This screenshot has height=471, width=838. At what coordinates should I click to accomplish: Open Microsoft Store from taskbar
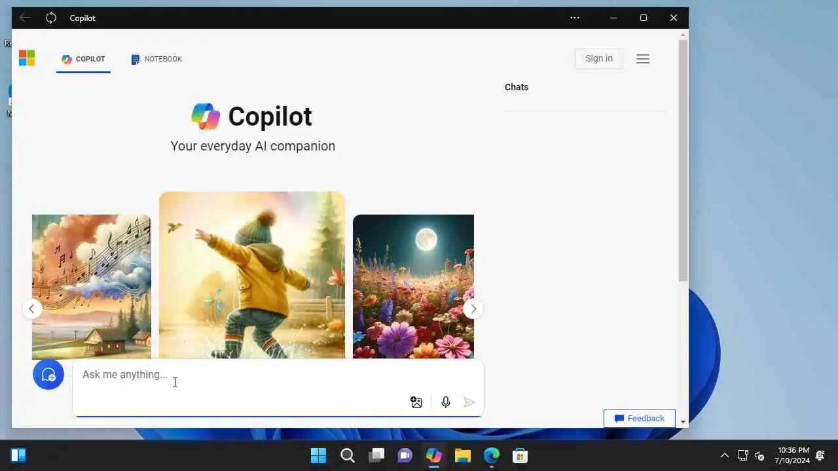pyautogui.click(x=520, y=455)
